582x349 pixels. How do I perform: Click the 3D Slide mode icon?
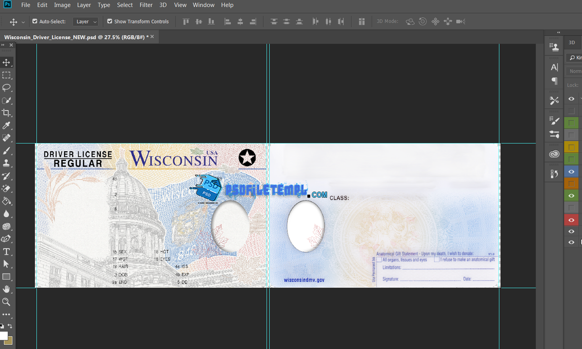coord(448,21)
